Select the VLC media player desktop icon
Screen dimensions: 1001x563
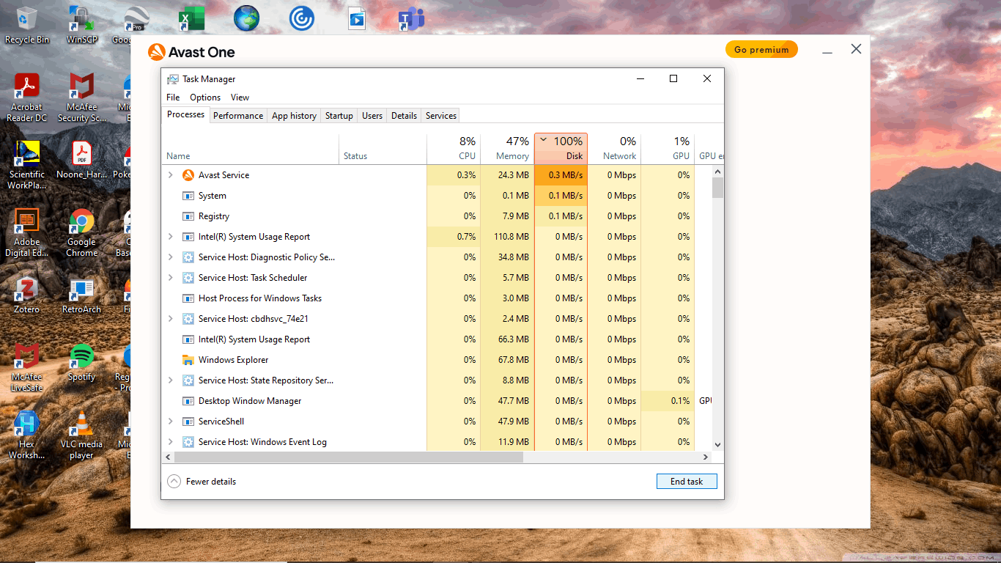81,435
